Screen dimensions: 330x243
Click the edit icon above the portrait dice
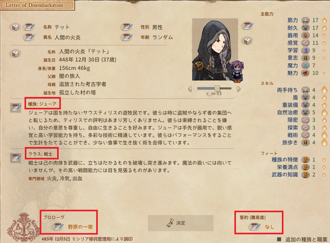248,26
